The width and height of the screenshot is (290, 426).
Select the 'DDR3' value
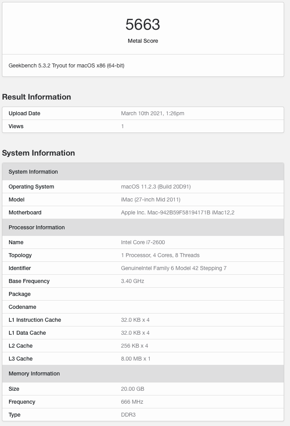[x=128, y=415]
